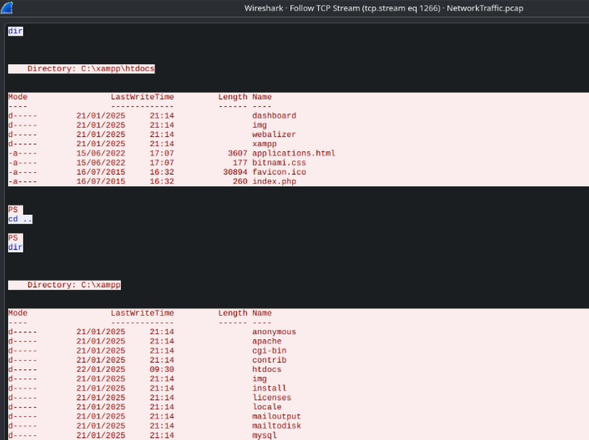Click the licenses directory entry
The height and width of the screenshot is (440, 589).
(271, 398)
